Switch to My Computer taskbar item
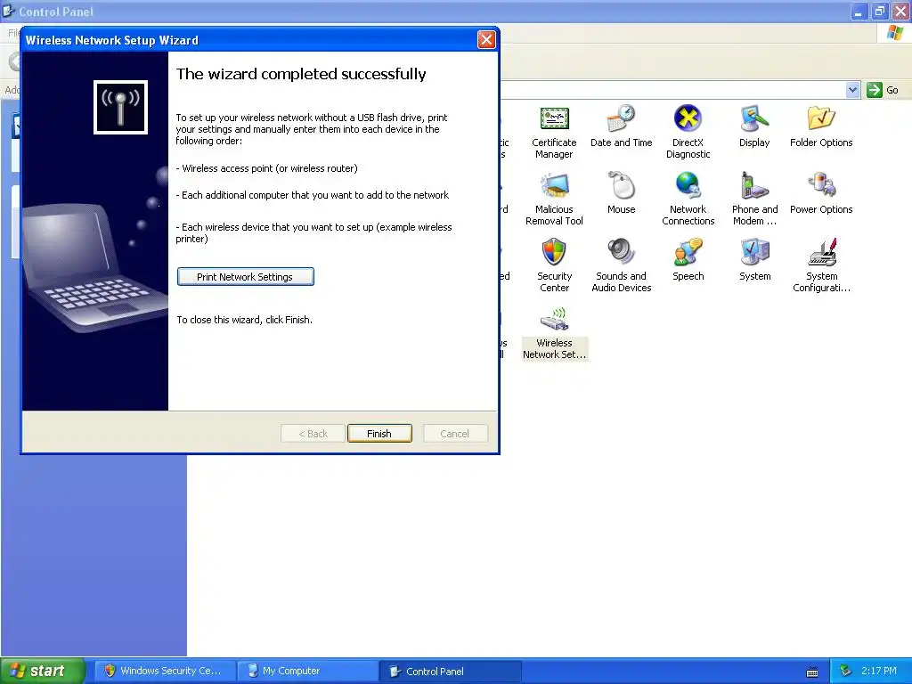 tap(308, 671)
